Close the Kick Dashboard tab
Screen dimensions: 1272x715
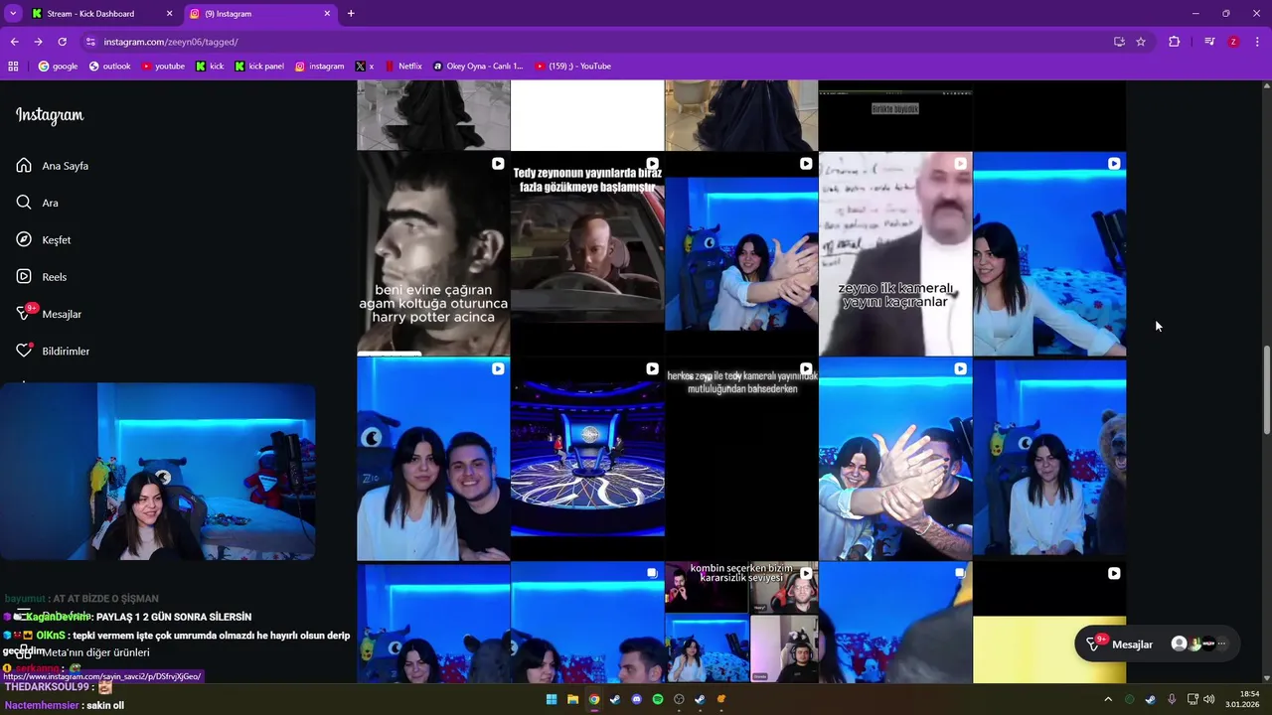169,14
